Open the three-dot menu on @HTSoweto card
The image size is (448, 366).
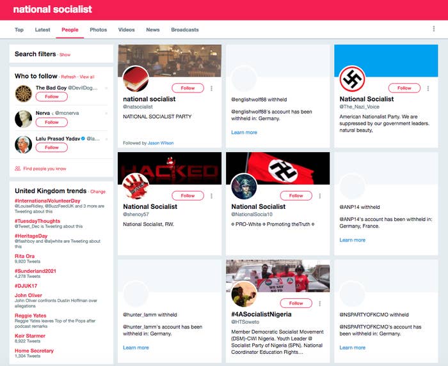(x=320, y=303)
